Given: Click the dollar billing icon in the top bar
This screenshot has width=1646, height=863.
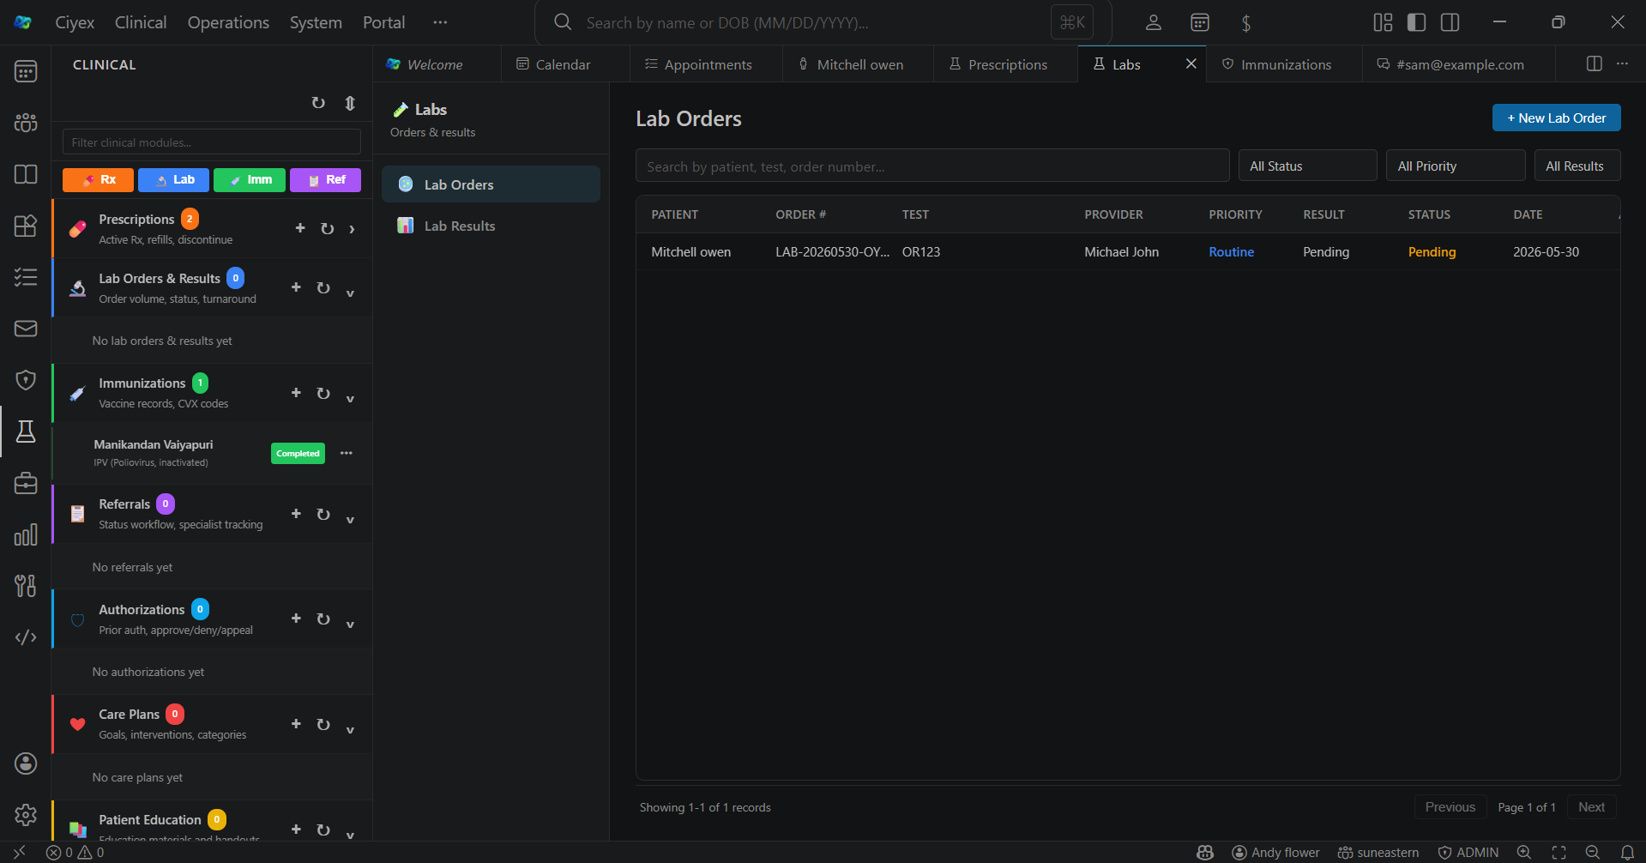Looking at the screenshot, I should (x=1246, y=22).
